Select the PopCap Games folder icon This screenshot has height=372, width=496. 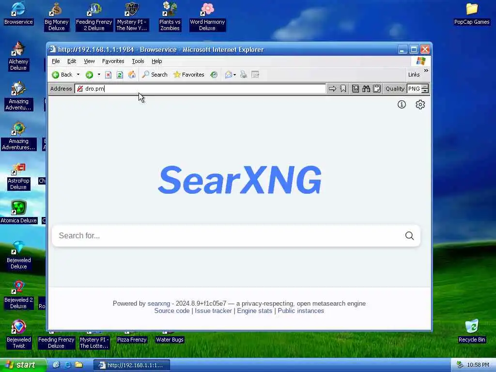472,14
